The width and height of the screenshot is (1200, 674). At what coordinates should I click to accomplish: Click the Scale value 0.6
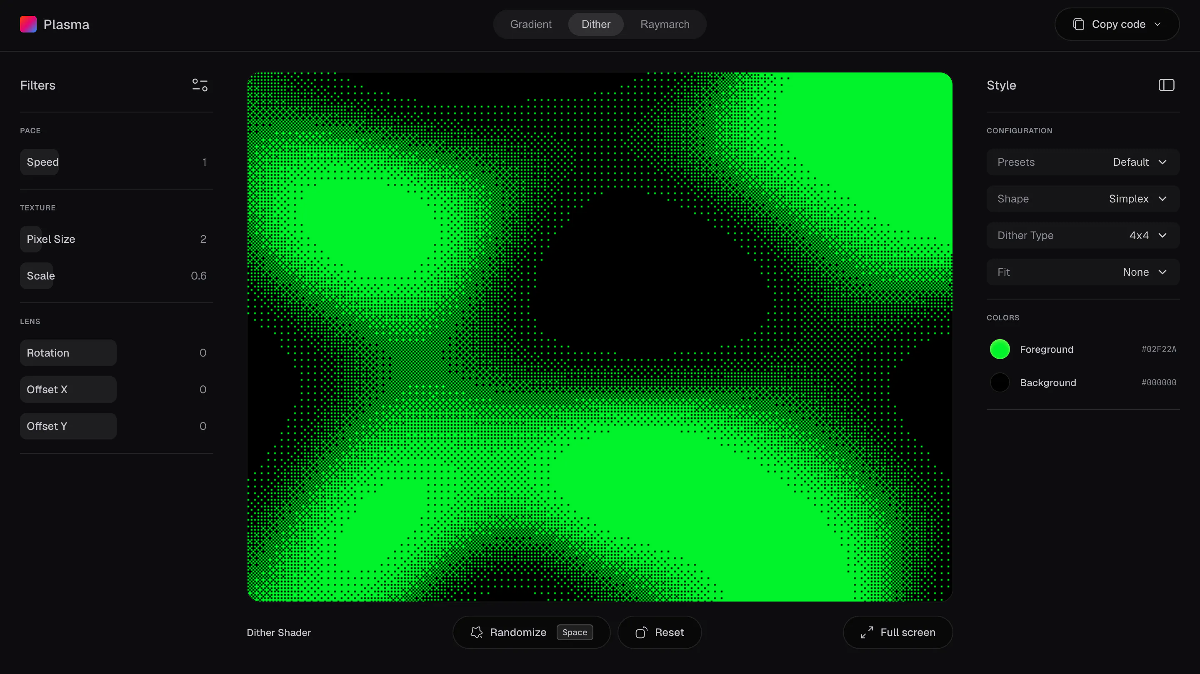click(x=198, y=276)
